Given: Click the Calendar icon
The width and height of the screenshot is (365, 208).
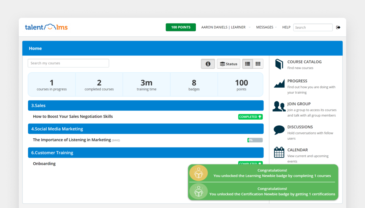Looking at the screenshot, I should 279,152.
